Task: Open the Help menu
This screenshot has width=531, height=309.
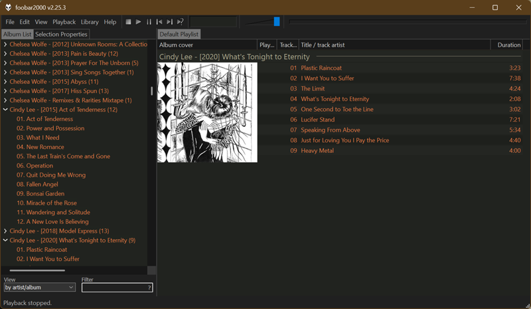Action: 110,22
